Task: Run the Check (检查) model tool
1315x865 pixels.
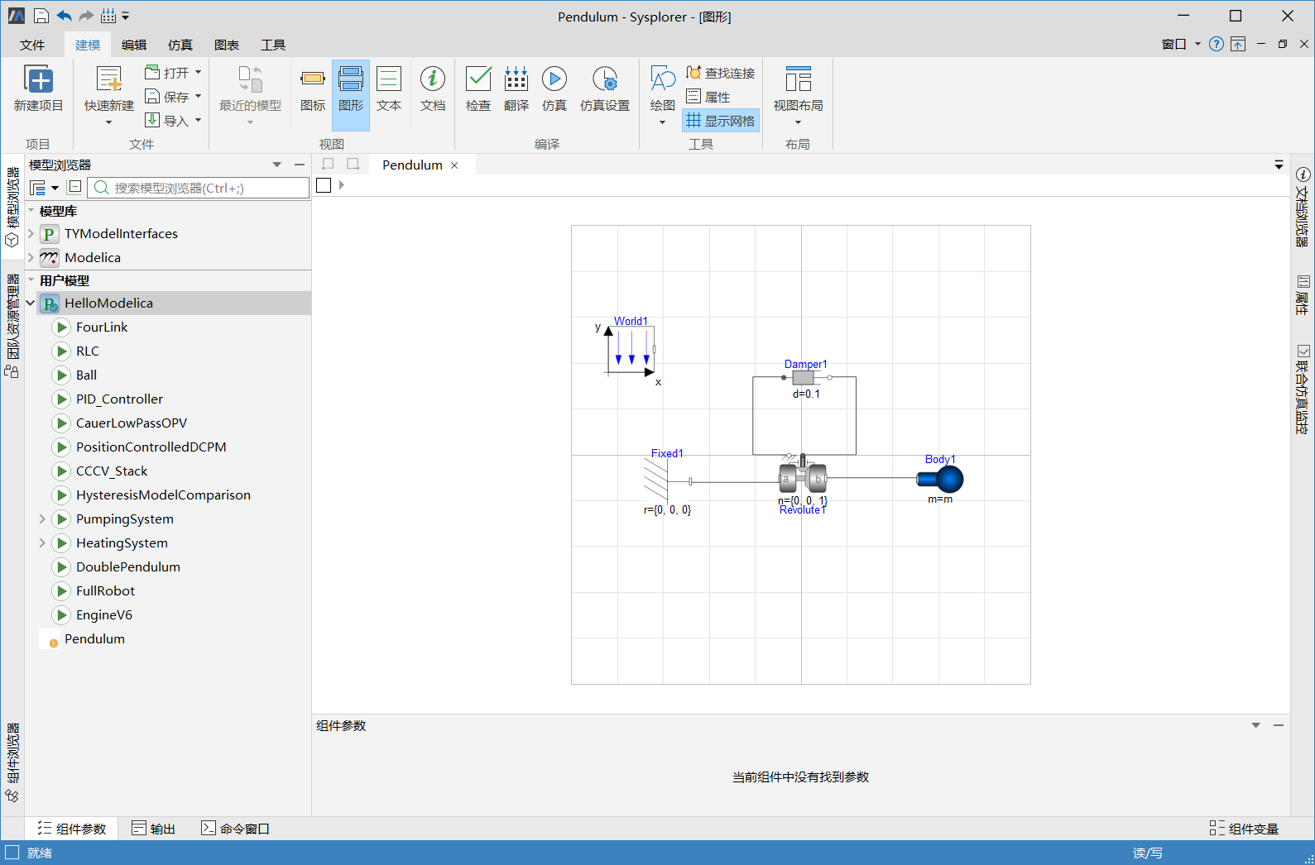Action: point(478,89)
